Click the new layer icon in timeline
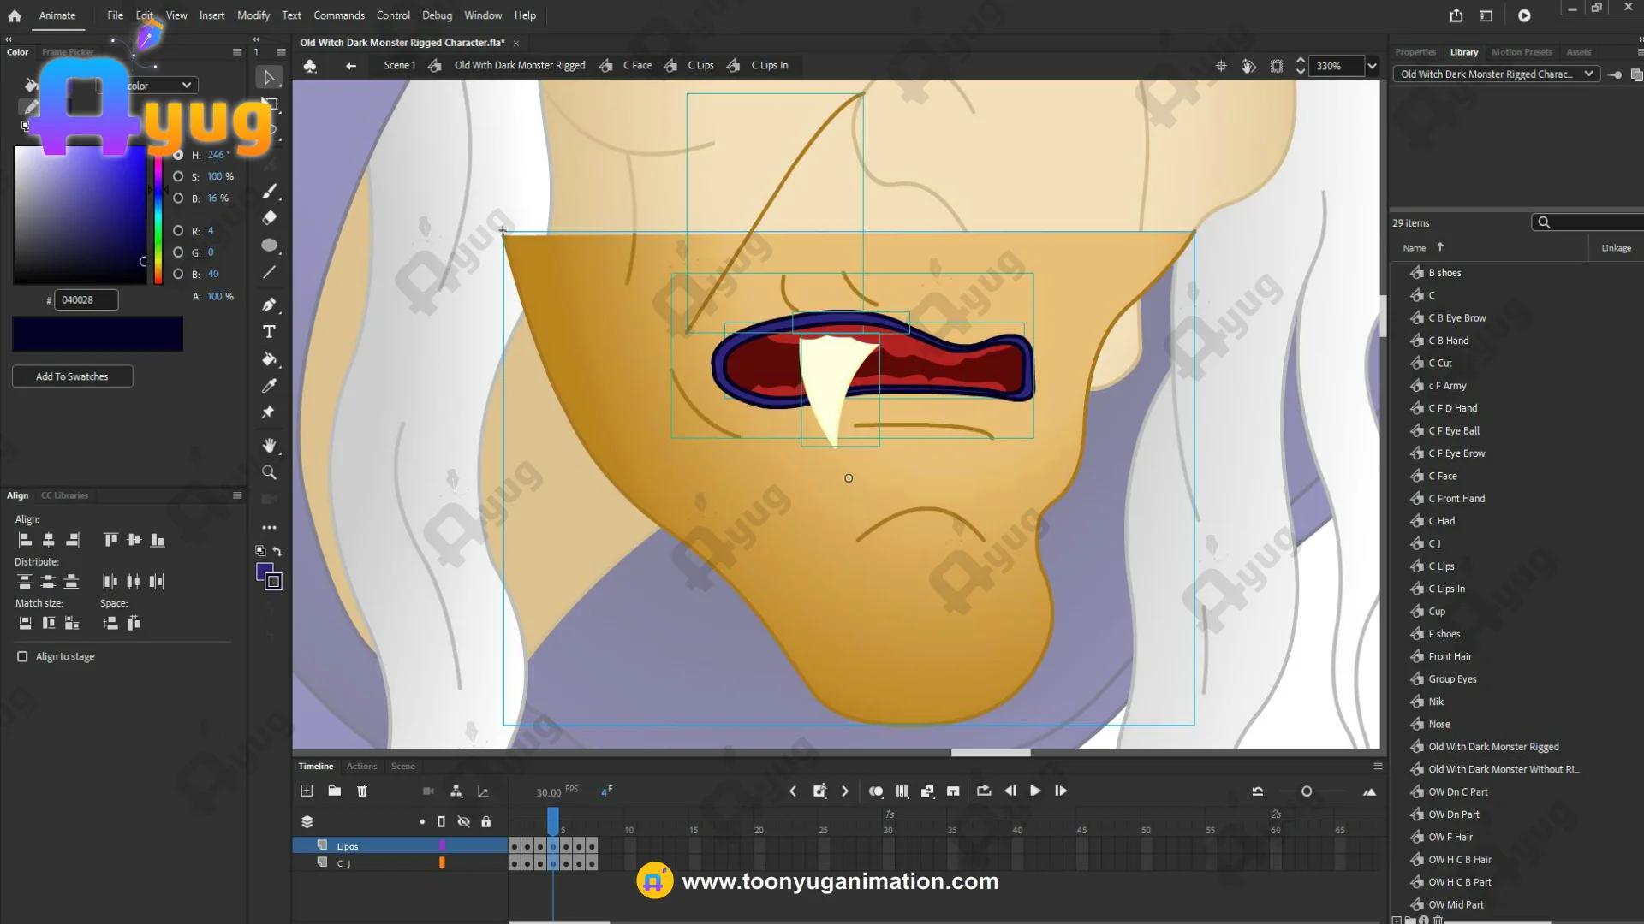Image resolution: width=1644 pixels, height=924 pixels. tap(307, 791)
